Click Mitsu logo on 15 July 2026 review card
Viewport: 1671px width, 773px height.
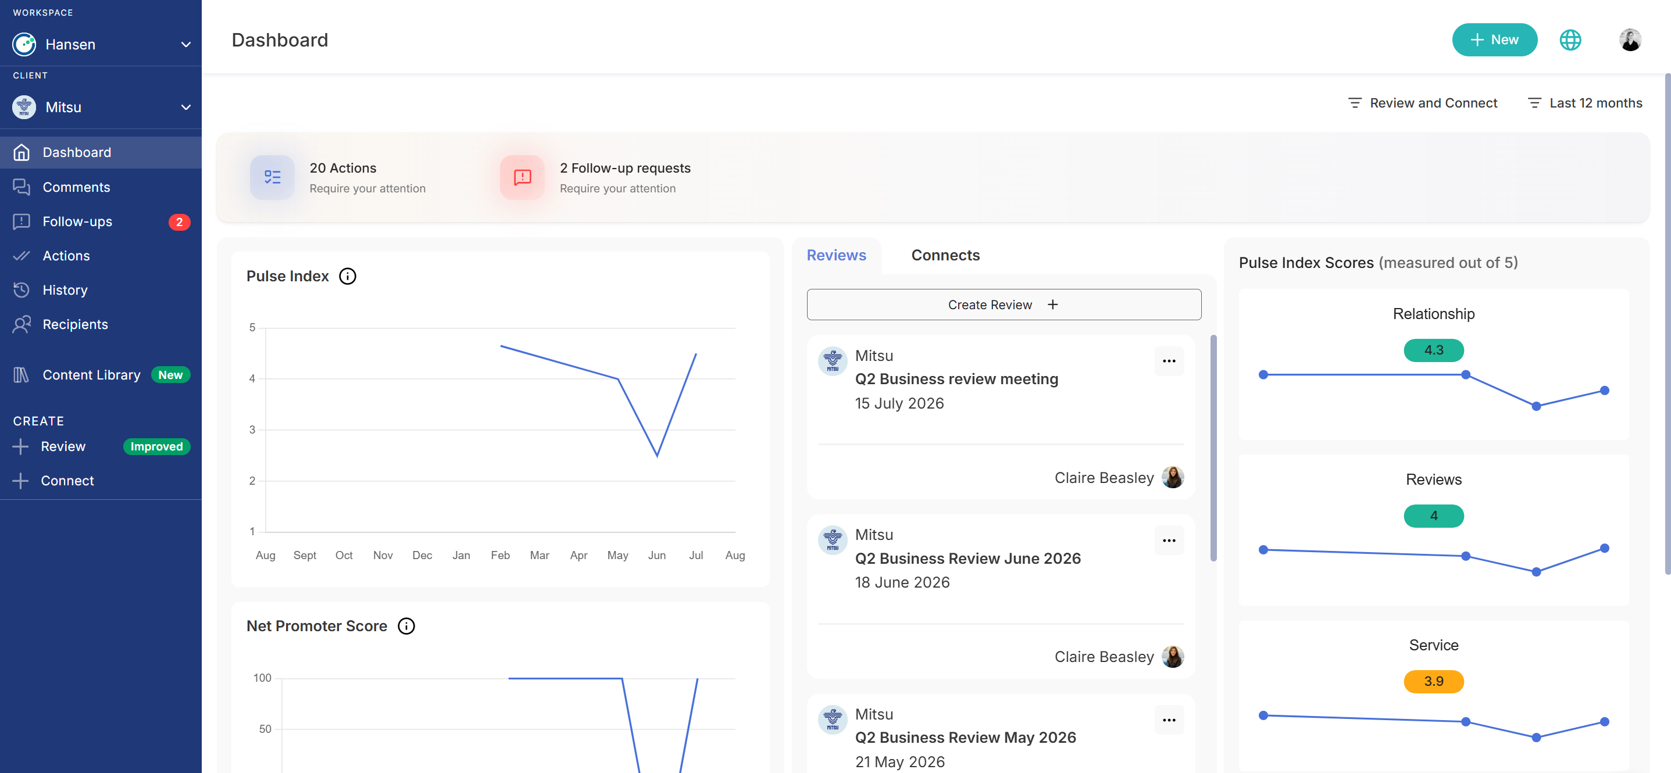pos(832,361)
